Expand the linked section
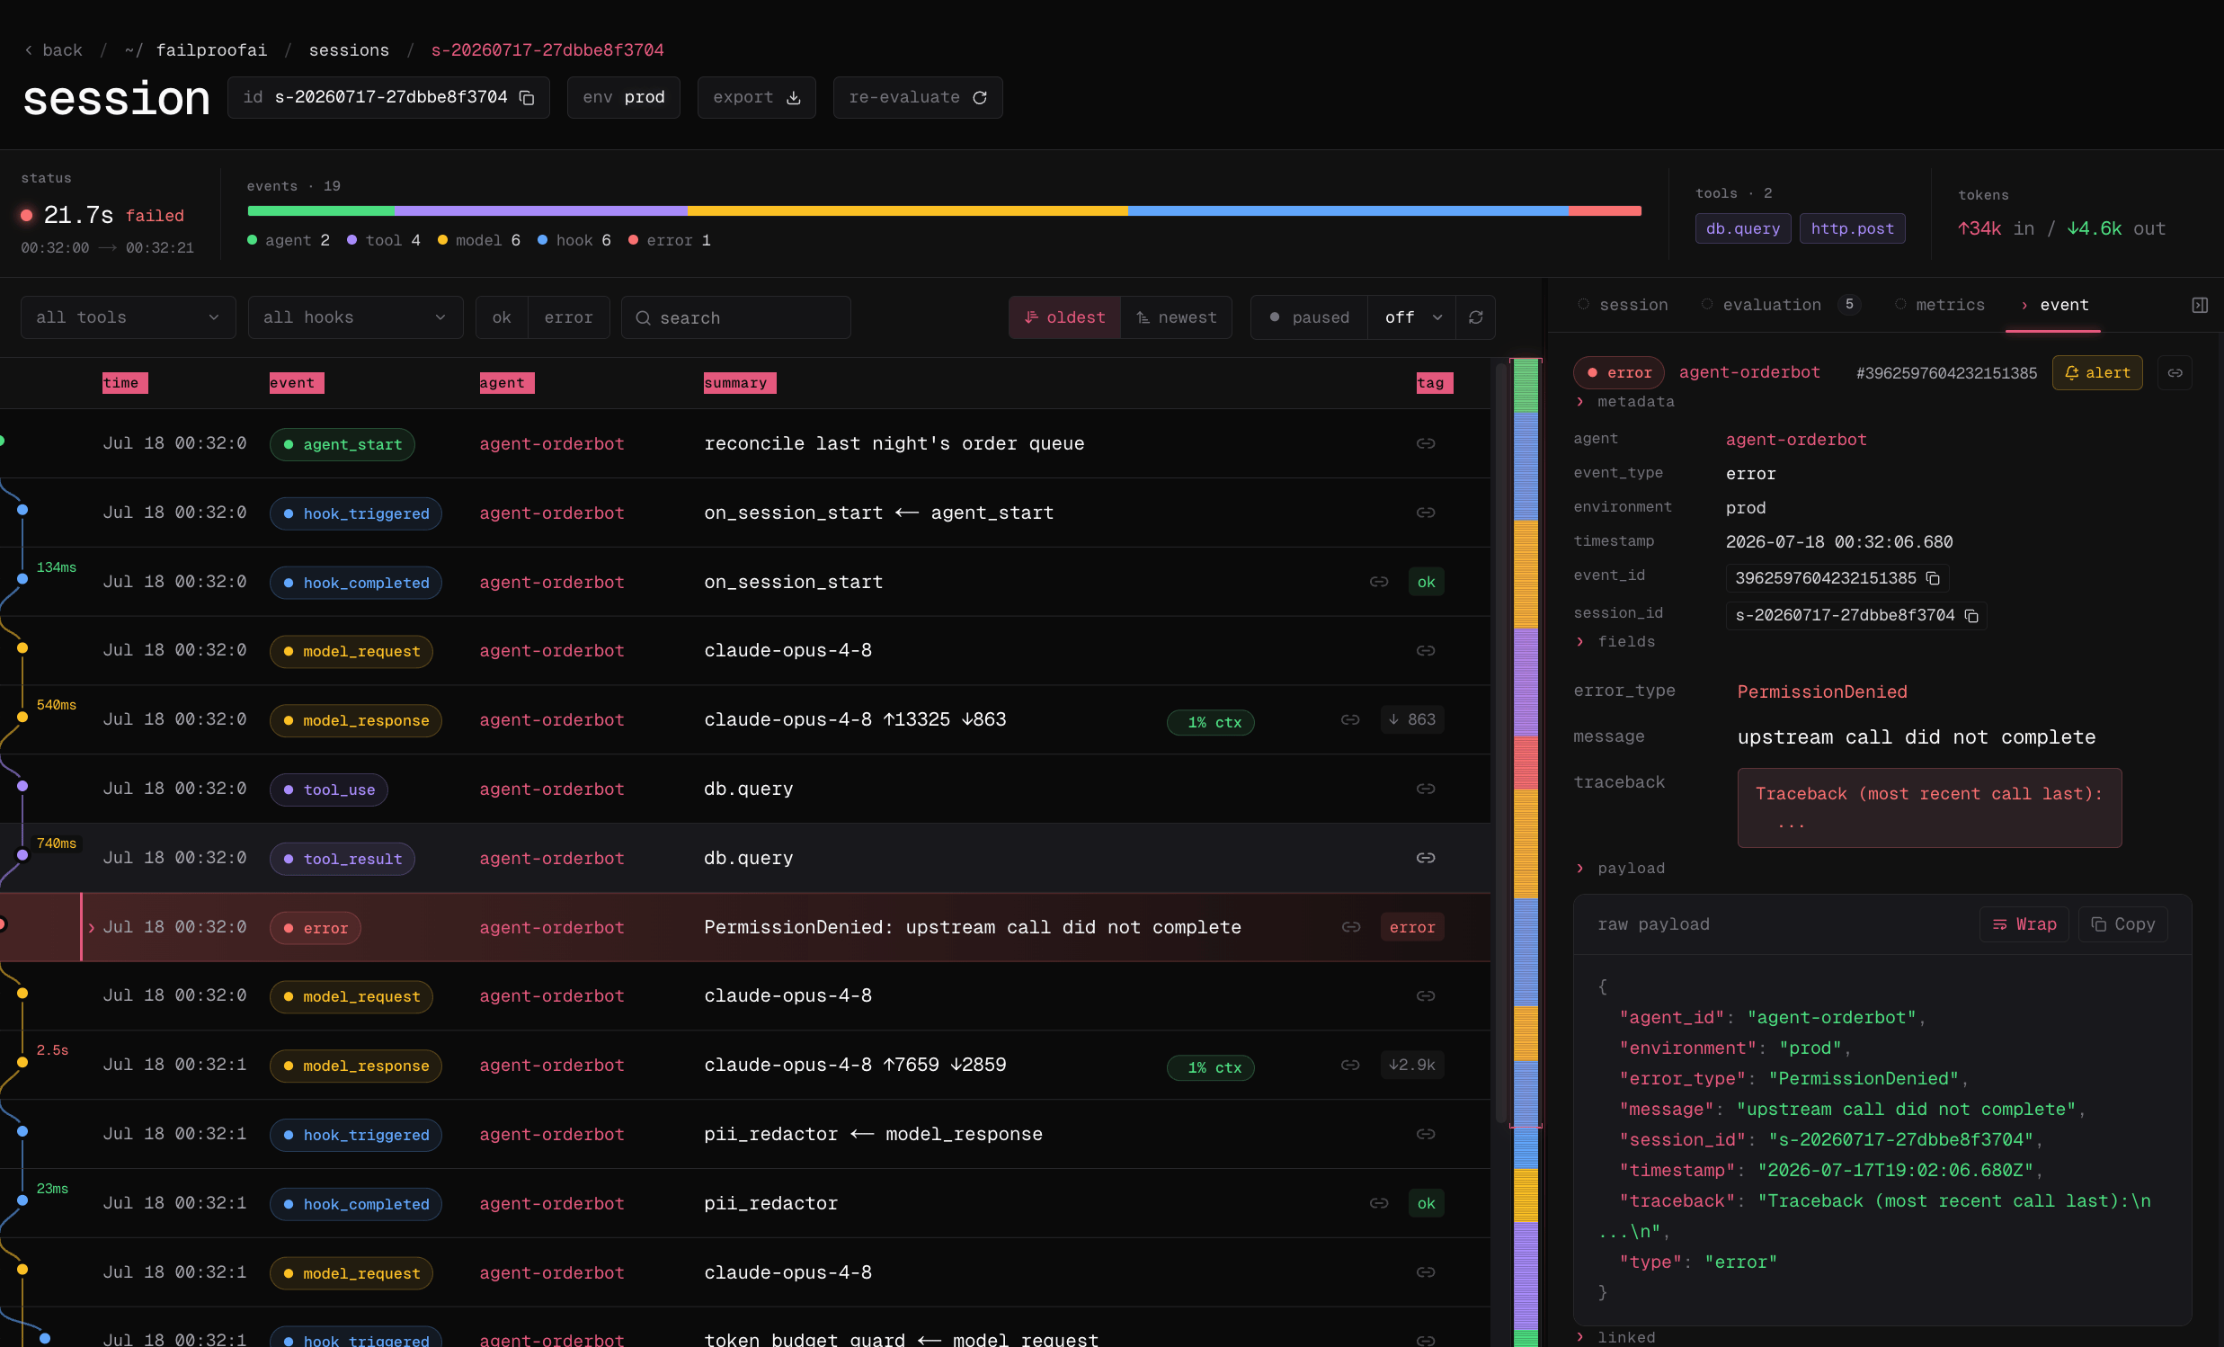 [1615, 1337]
